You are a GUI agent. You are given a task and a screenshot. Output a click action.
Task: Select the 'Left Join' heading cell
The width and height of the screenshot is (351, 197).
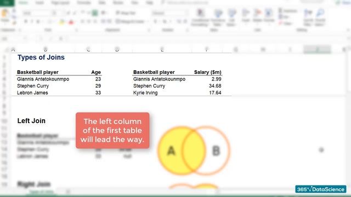pyautogui.click(x=31, y=121)
